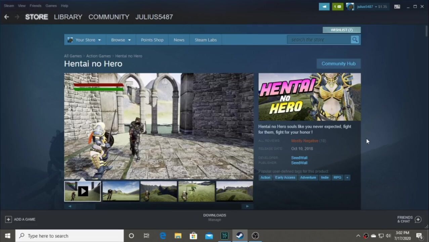Play the trailer video thumbnail
The image size is (429, 242).
[x=83, y=191]
